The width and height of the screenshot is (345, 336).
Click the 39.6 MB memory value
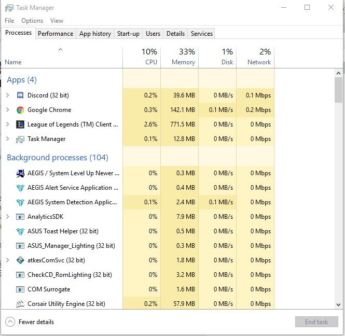coord(184,95)
